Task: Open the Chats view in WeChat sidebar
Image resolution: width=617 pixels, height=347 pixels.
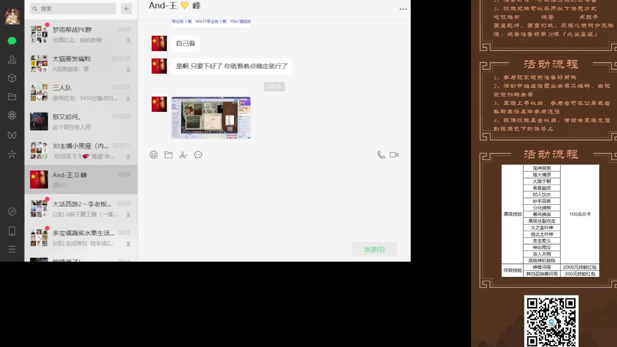Action: tap(12, 41)
